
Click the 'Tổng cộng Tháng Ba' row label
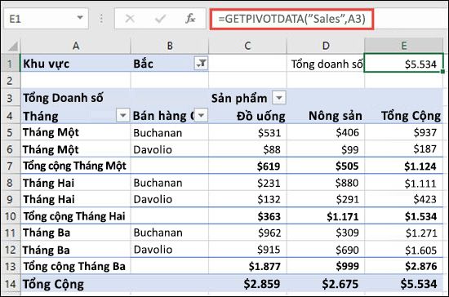[x=76, y=266]
